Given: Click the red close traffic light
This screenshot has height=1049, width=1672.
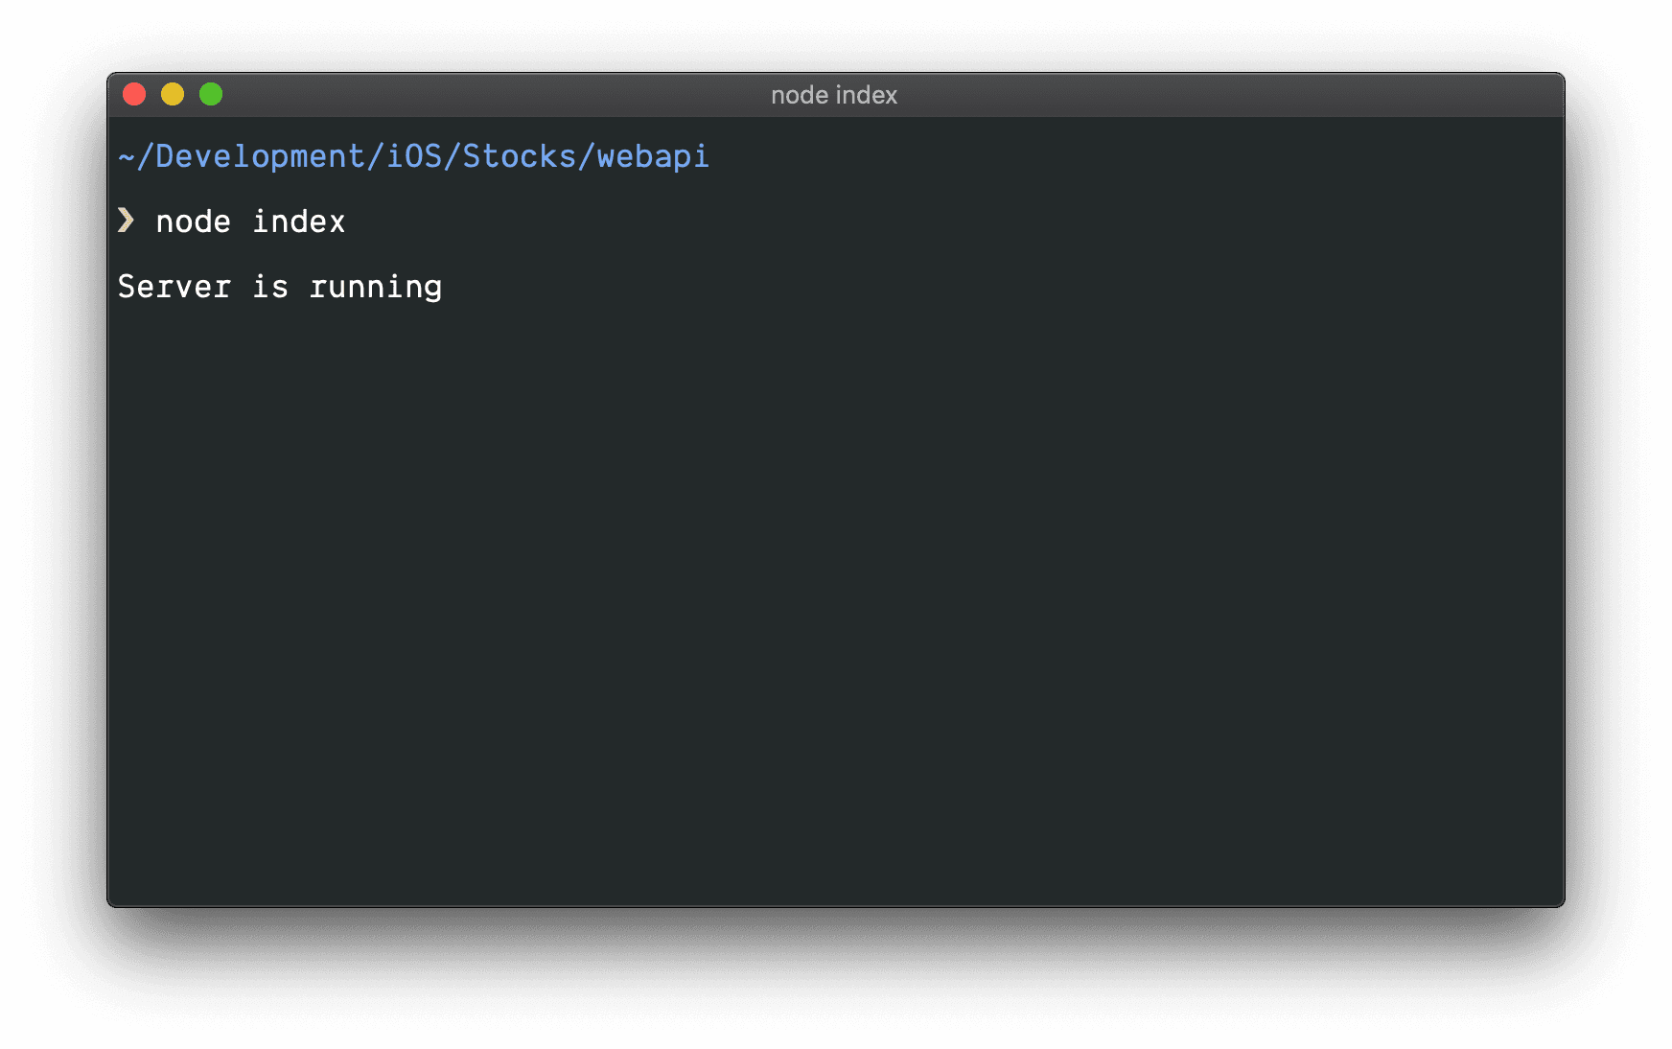Looking at the screenshot, I should [x=135, y=94].
